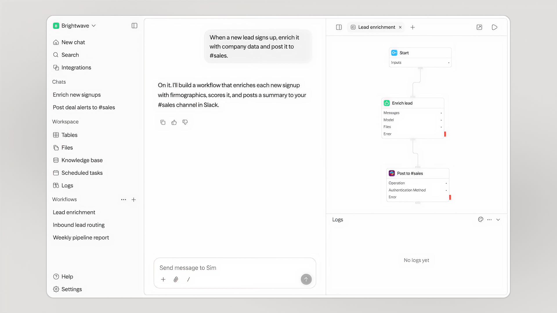
Task: Click the Inputs row in Start block
Action: pyautogui.click(x=420, y=63)
